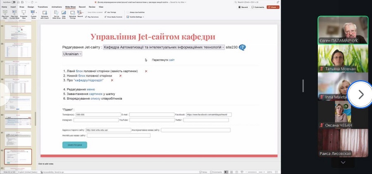Viewport: 372px width, 174px height.
Task: Click the blue help question mark icon
Action: point(242,47)
